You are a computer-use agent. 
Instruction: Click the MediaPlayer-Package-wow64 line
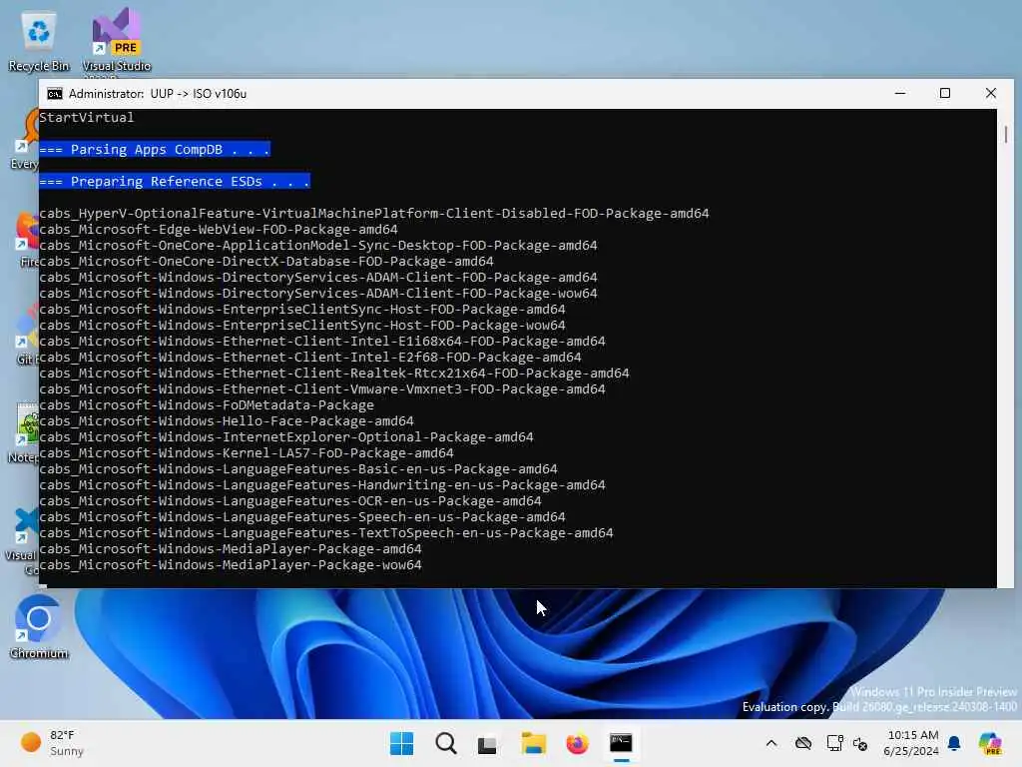(x=231, y=565)
